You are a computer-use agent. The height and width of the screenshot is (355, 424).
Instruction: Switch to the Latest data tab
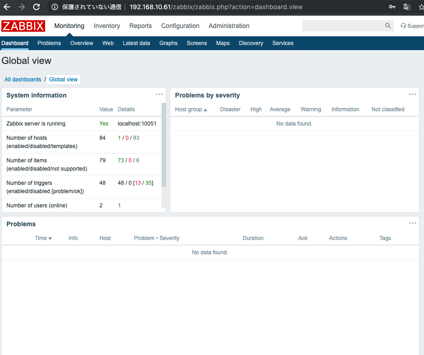[x=136, y=43]
